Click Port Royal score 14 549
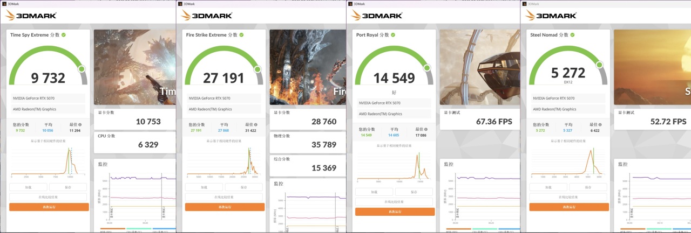The width and height of the screenshot is (691, 233). 394,78
